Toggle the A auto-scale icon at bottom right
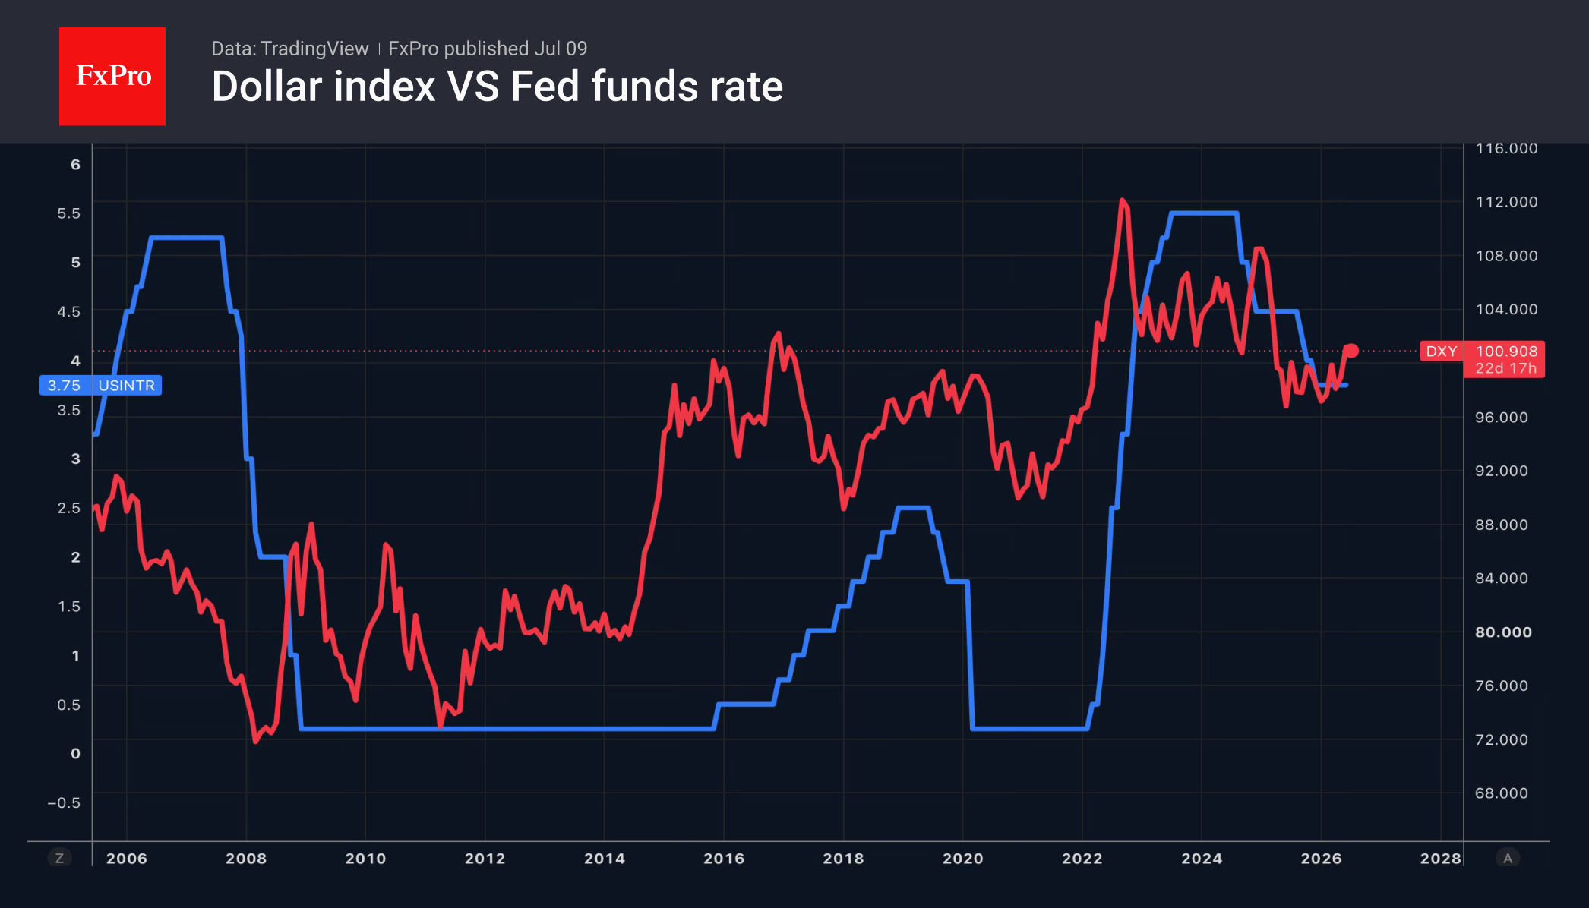 pyautogui.click(x=1508, y=858)
